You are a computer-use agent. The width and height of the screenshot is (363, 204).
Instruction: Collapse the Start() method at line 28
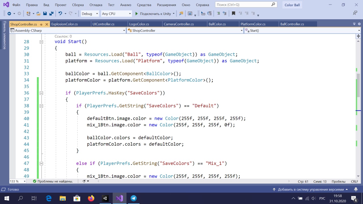[41, 42]
